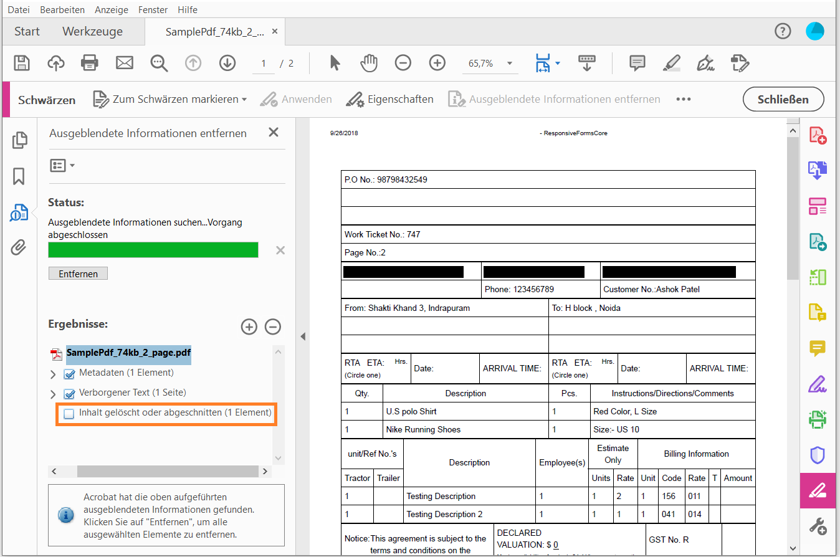Select the Hand pan tool
Image resolution: width=840 pixels, height=557 pixels.
(x=370, y=63)
